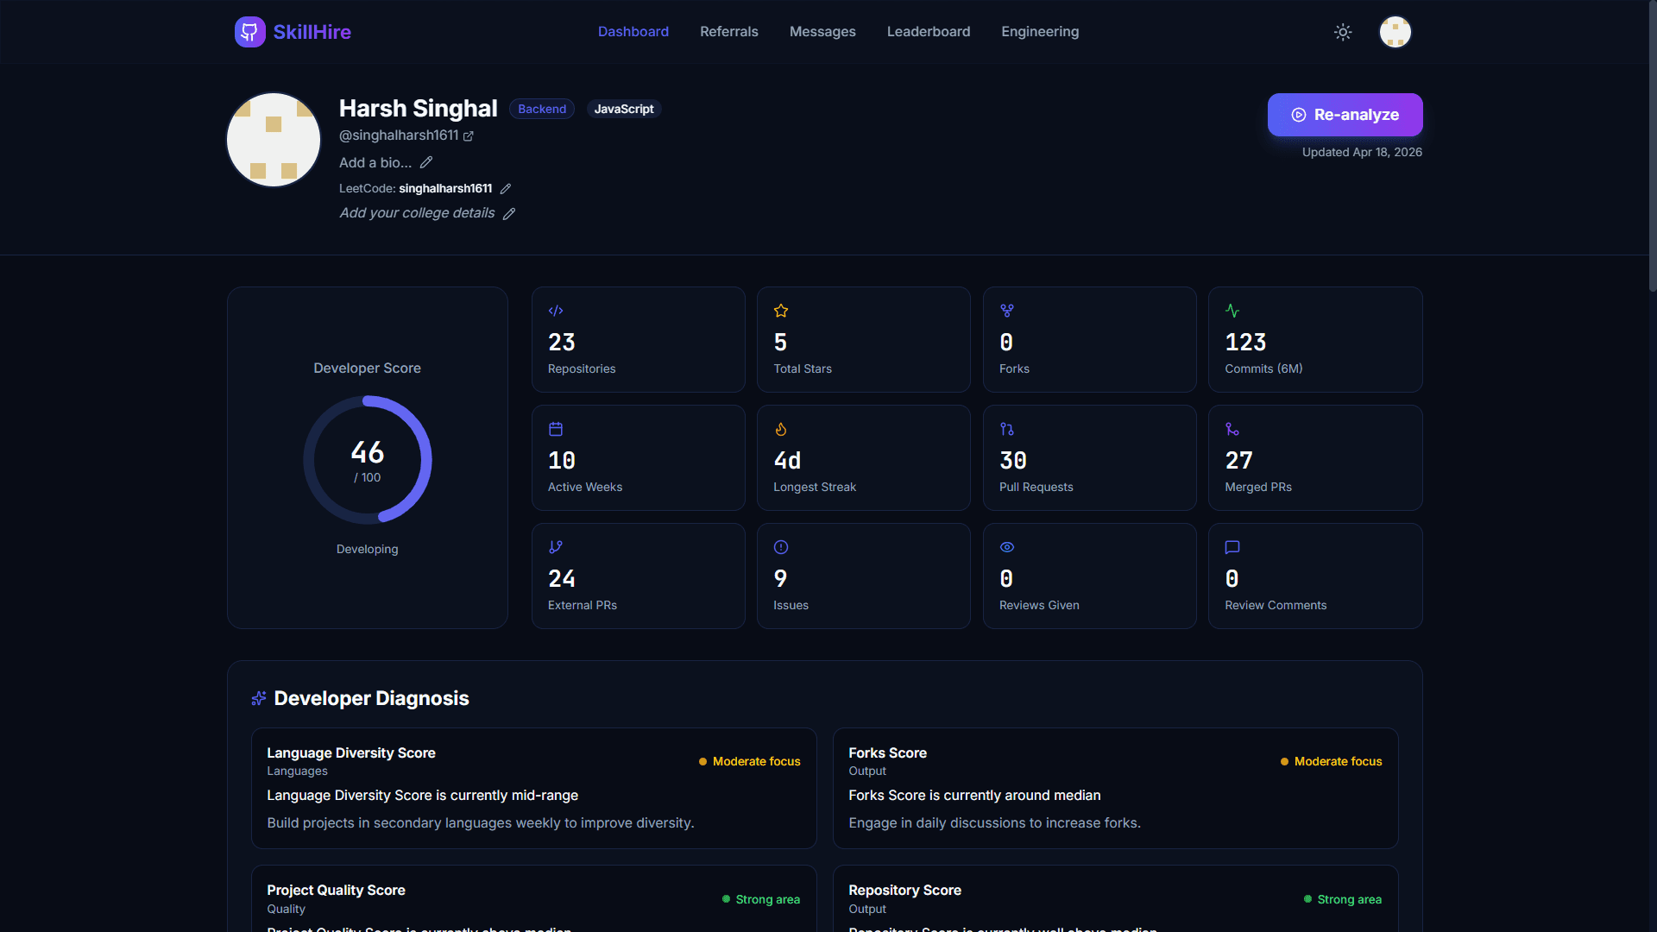Open external link icon next to @singhalharsh1611
1657x932 pixels.
(469, 136)
